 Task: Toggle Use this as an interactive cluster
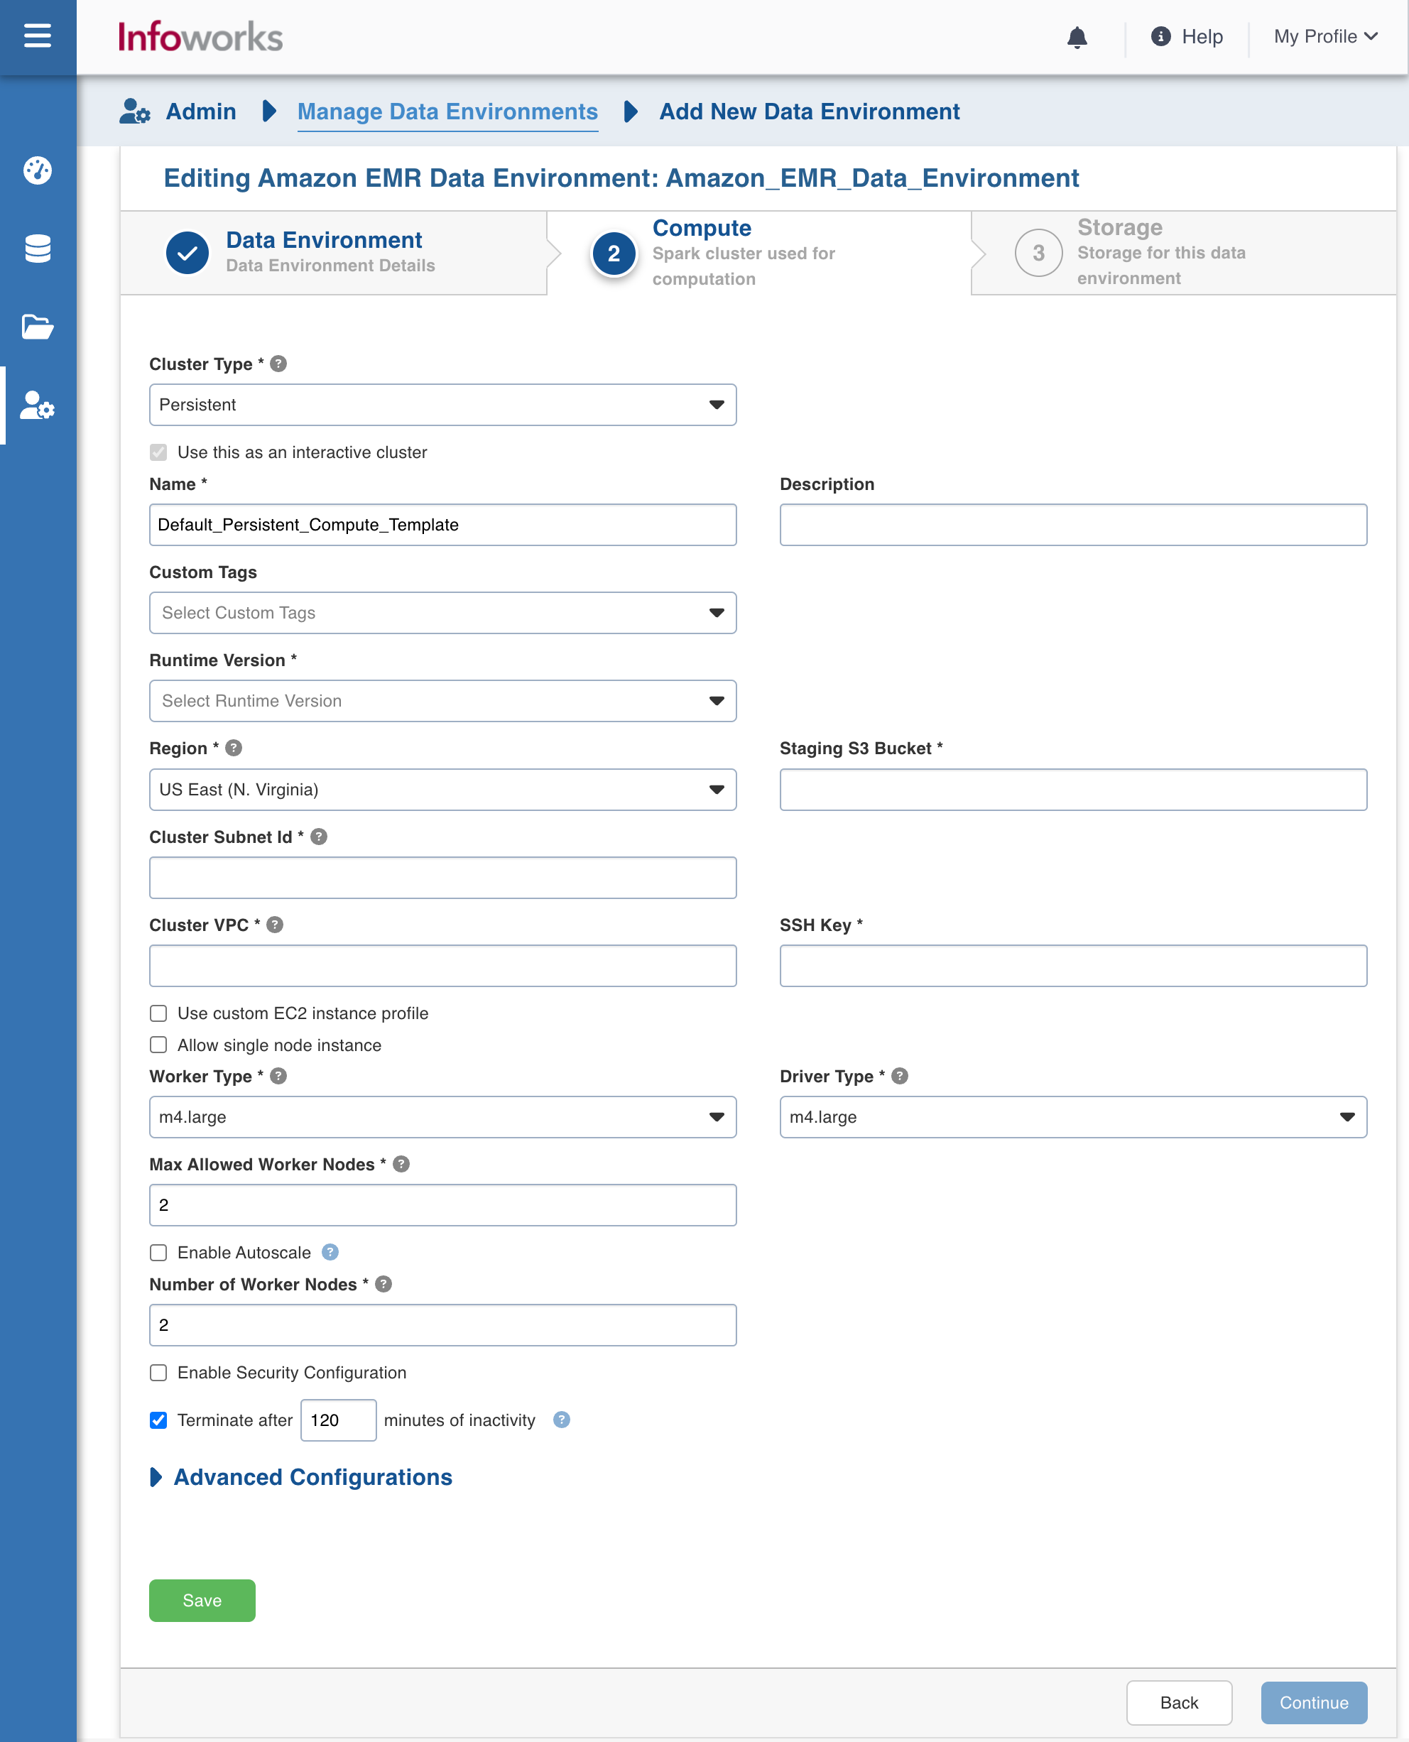158,452
